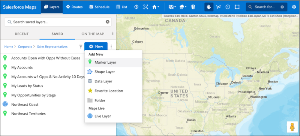Click the filter funnel icon

coord(81,46)
